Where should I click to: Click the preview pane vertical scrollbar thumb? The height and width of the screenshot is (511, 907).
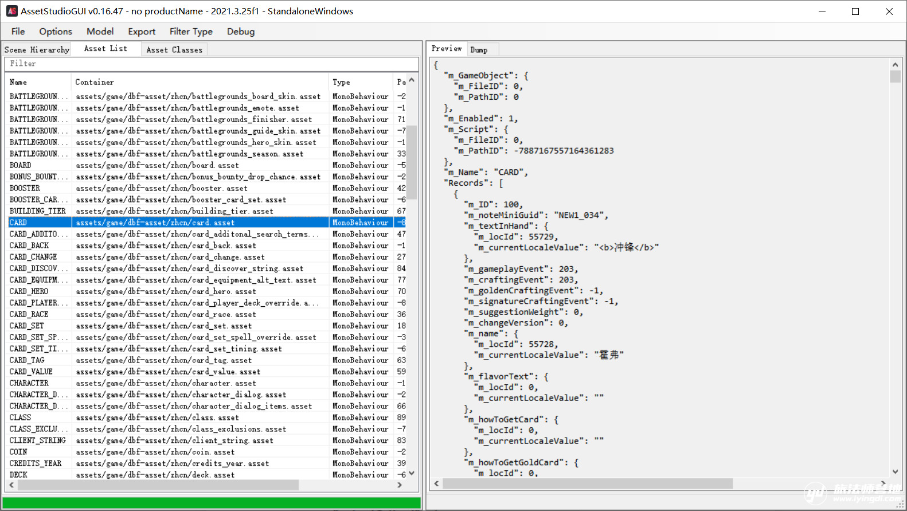pyautogui.click(x=896, y=77)
